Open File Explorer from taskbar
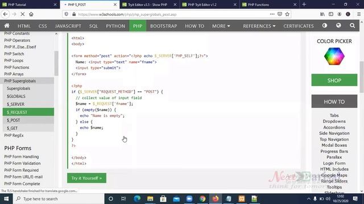Viewport: 364px width, 204px height. tap(150, 199)
